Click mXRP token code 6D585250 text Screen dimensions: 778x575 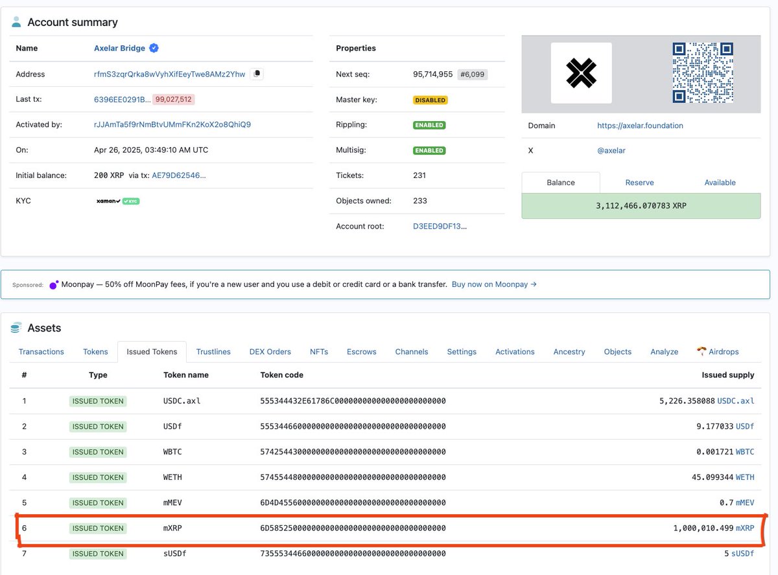[x=353, y=528]
